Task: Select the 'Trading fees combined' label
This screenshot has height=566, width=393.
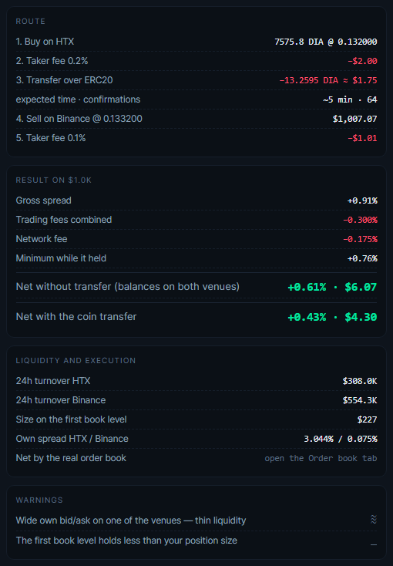Action: 64,220
